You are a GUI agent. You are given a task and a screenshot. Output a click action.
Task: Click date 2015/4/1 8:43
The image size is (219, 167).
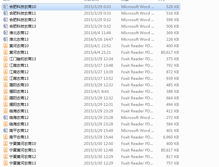[x=96, y=92]
